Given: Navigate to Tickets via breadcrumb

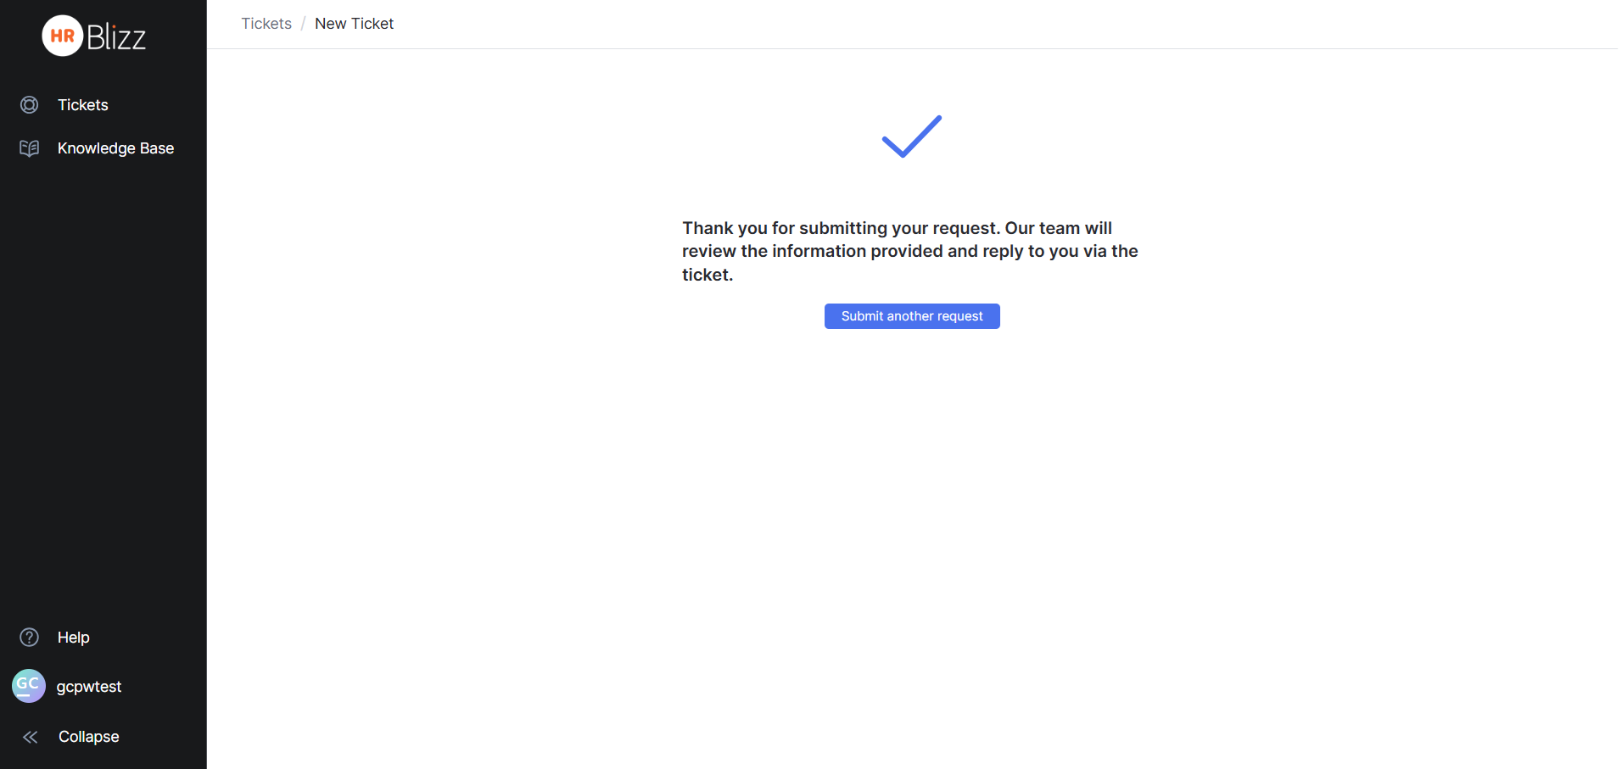Looking at the screenshot, I should [266, 24].
